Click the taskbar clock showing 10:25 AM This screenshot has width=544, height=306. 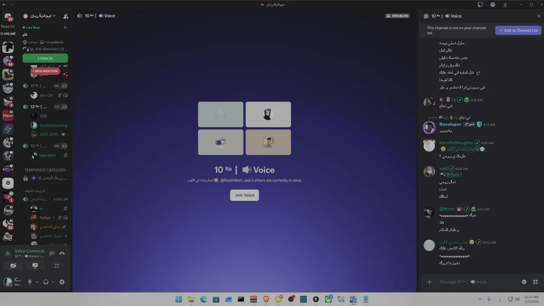coord(531,299)
